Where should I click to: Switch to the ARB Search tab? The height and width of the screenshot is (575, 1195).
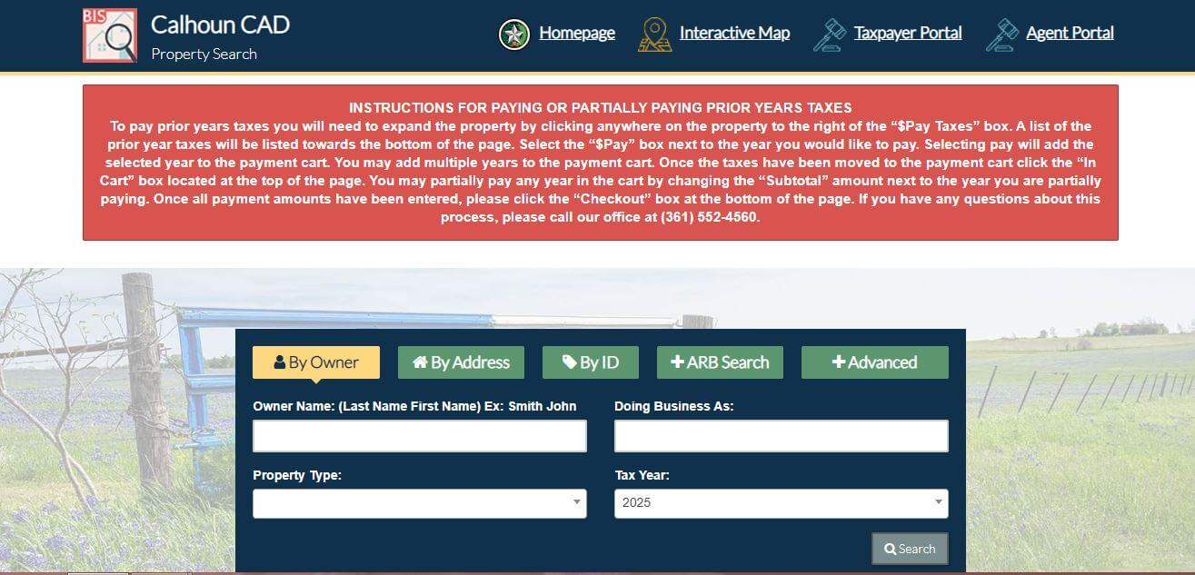coord(720,362)
